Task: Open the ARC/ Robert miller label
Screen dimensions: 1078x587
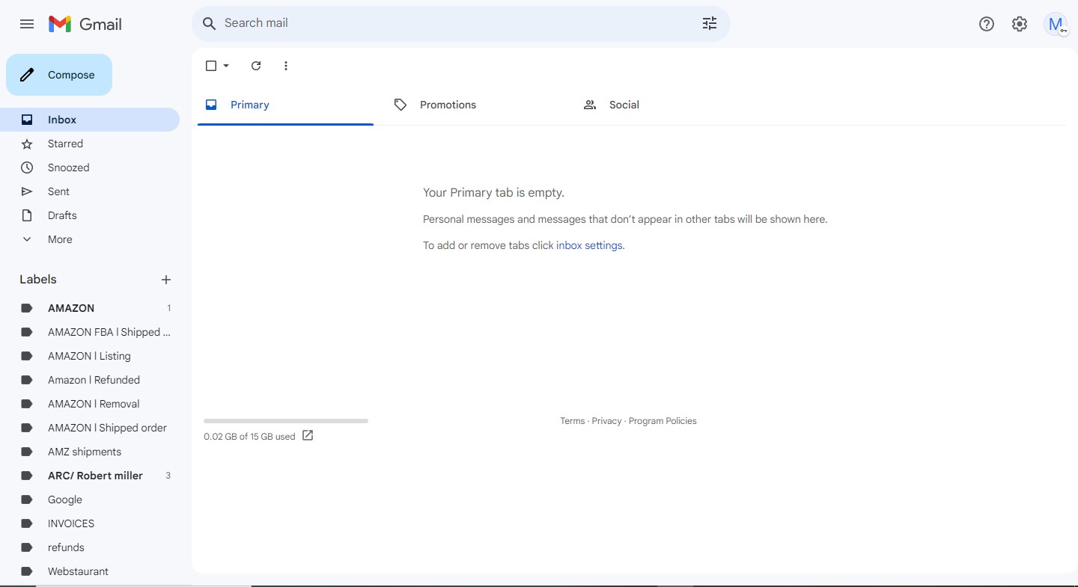Action: point(90,476)
